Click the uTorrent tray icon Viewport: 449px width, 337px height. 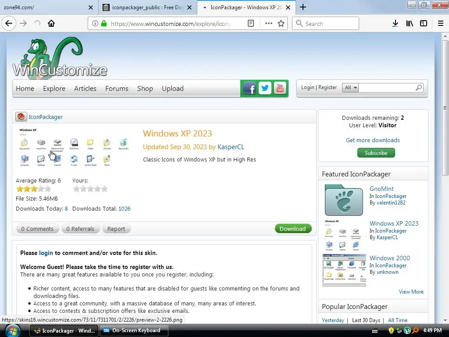(407, 330)
